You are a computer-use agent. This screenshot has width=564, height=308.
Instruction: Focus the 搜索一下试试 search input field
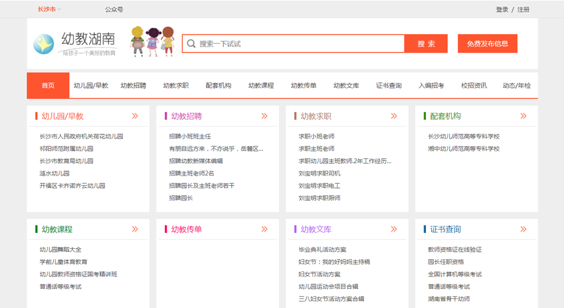tap(299, 44)
